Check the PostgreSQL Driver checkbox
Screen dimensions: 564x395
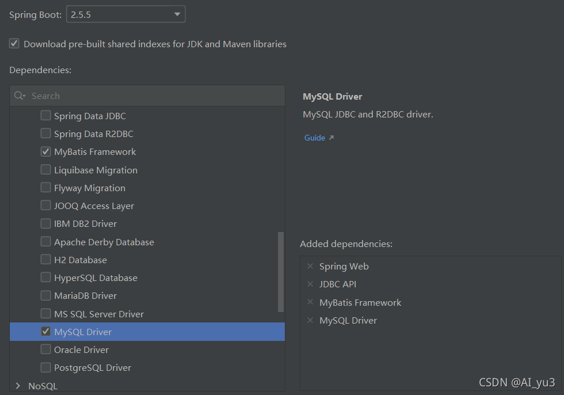point(45,367)
